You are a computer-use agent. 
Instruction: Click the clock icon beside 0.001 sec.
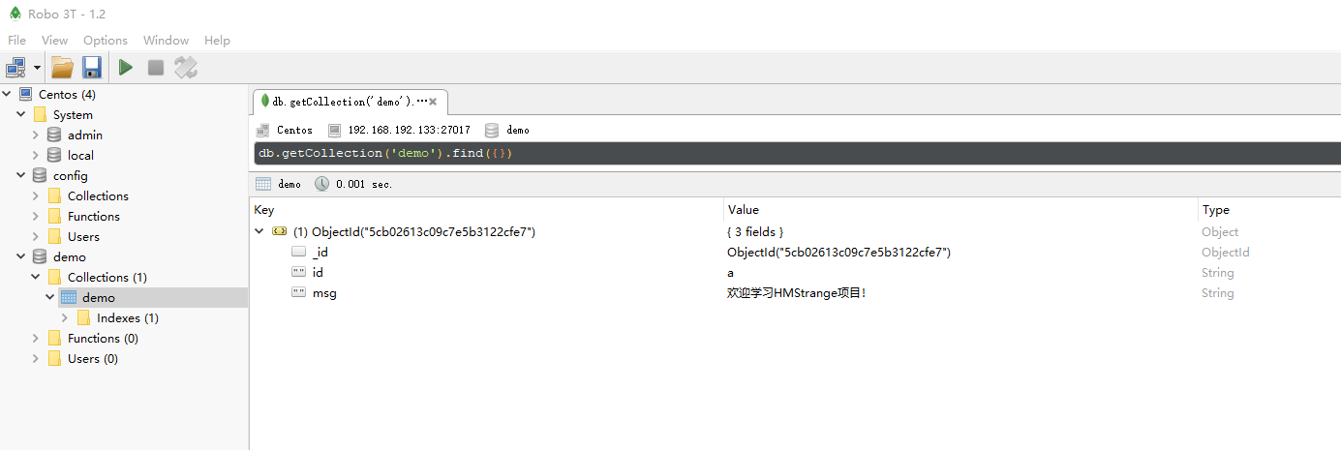(322, 184)
